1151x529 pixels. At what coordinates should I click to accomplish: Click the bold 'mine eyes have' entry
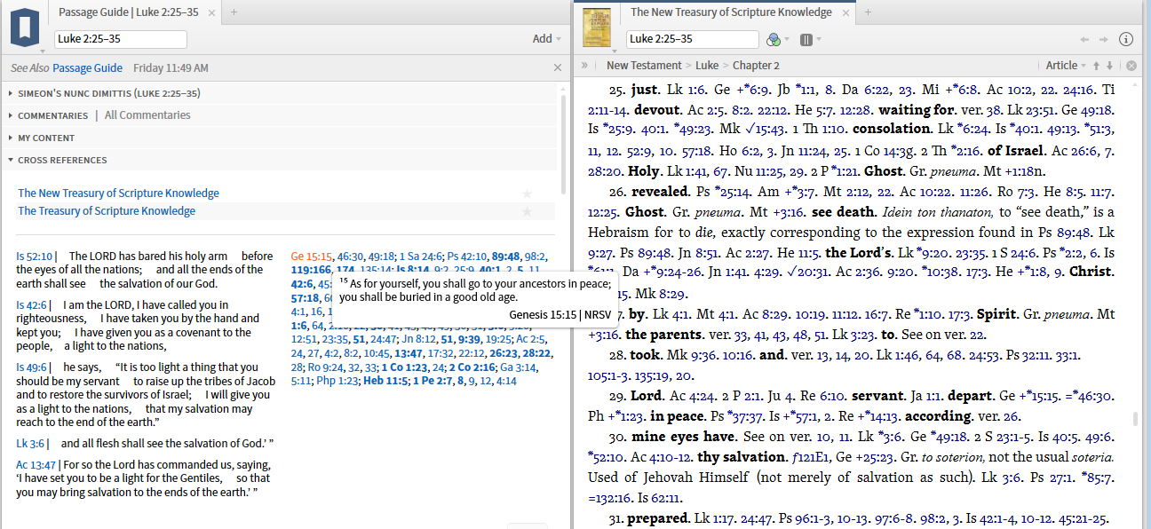pyautogui.click(x=685, y=437)
